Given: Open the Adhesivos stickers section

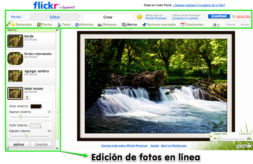Looking at the screenshot, I should [x=84, y=24].
